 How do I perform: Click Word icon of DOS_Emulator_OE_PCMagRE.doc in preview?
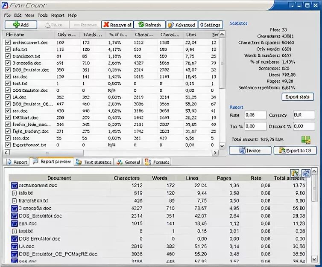[15, 254]
